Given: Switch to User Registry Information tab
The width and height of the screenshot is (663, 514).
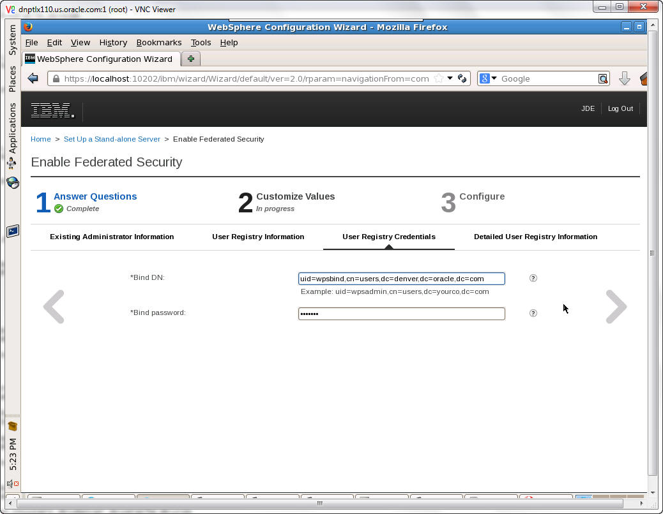Looking at the screenshot, I should (258, 237).
